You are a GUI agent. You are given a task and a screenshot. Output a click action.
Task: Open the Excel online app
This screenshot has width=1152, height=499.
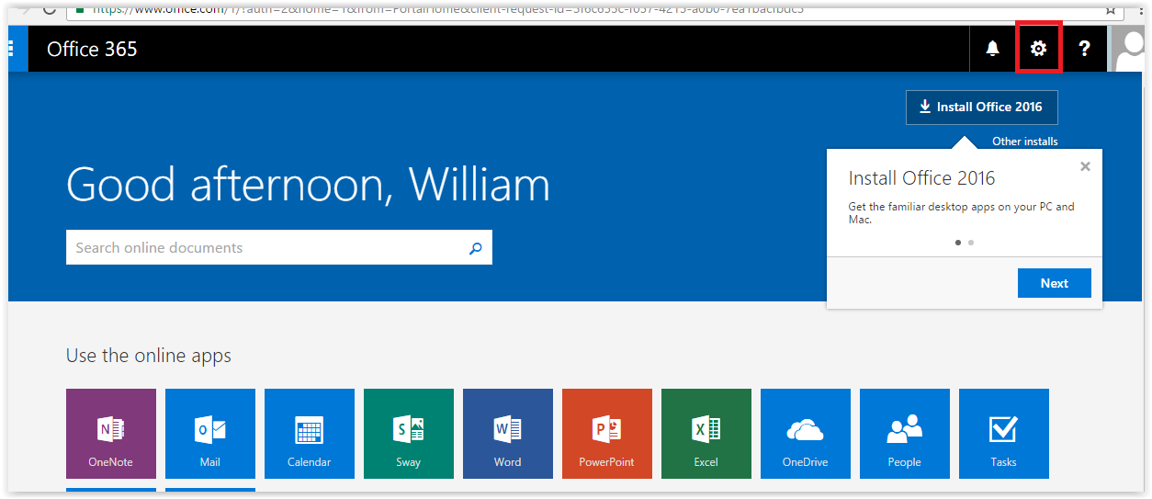706,433
